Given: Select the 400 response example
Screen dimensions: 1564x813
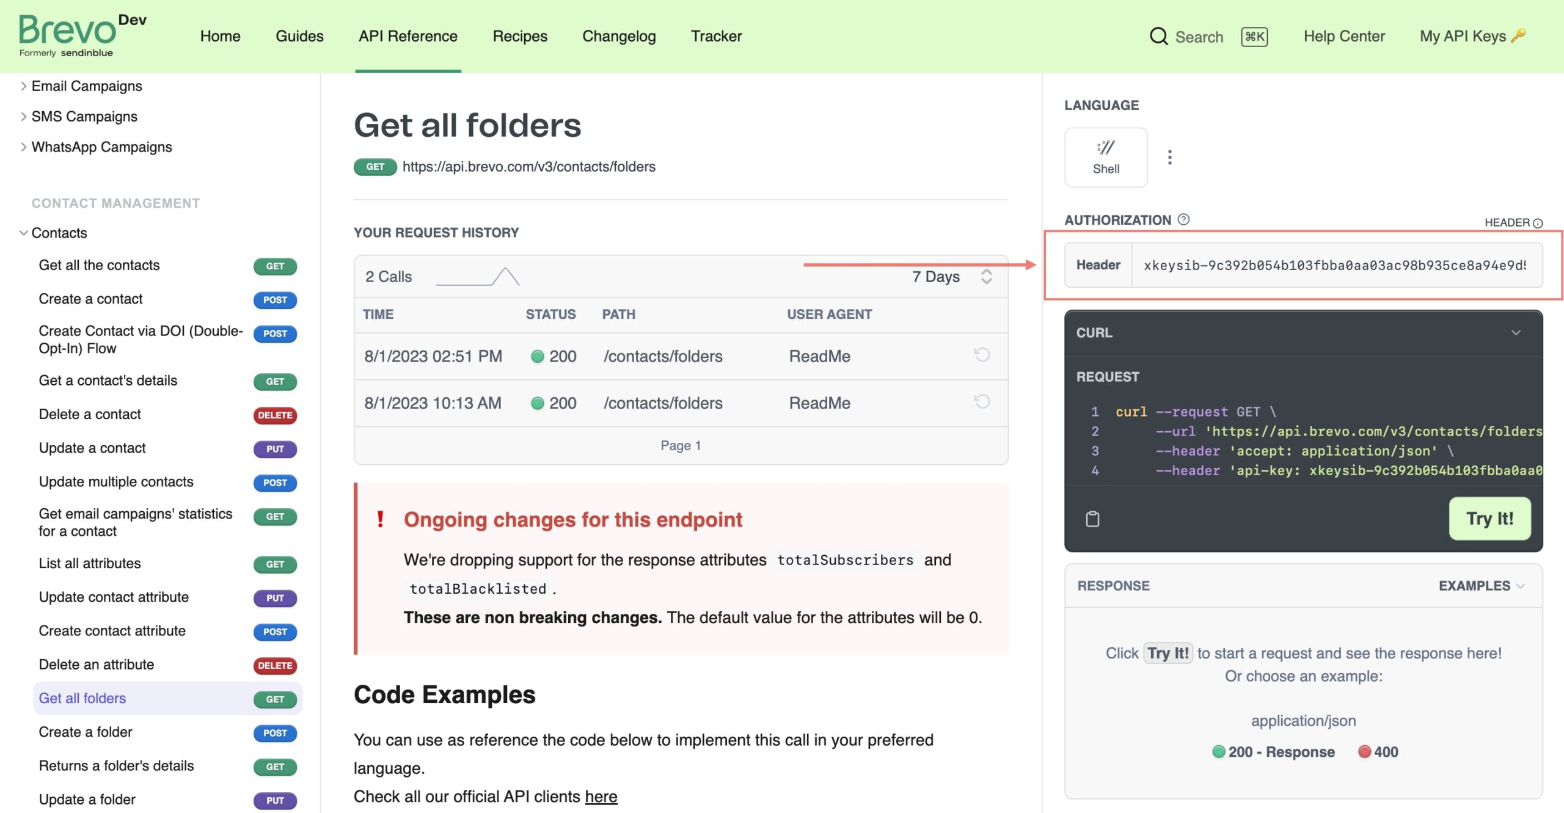Looking at the screenshot, I should (x=1378, y=751).
